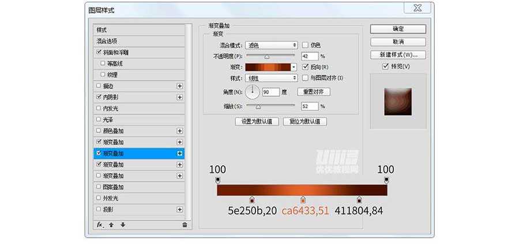
Task: Toggle the 预览 preview checkbox
Action: pyautogui.click(x=386, y=66)
